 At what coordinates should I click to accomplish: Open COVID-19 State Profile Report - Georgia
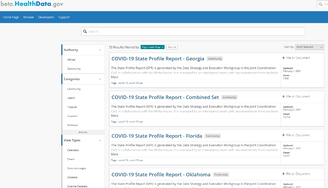[158, 59]
